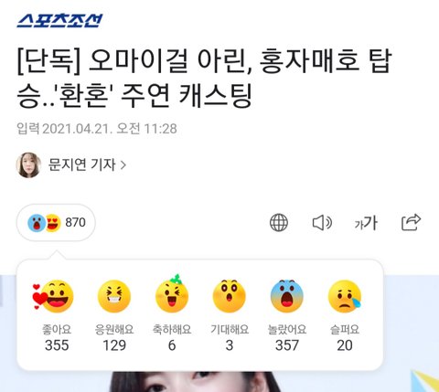Screen dimensions: 439x392
Task: Tap the 357 count under 놀랐어요
Action: click(x=287, y=345)
